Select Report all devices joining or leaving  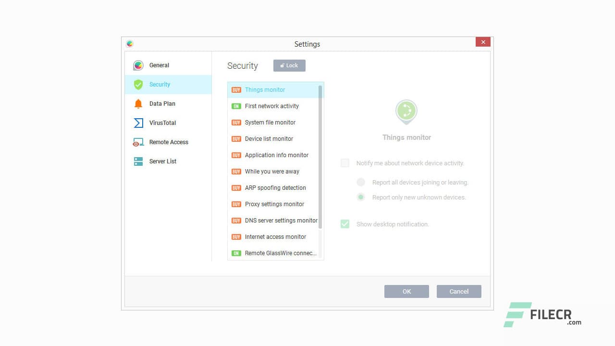point(361,182)
